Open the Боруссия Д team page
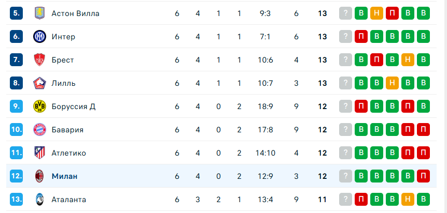 (73, 106)
